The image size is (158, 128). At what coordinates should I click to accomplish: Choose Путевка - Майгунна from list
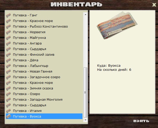pyautogui.click(x=44, y=38)
